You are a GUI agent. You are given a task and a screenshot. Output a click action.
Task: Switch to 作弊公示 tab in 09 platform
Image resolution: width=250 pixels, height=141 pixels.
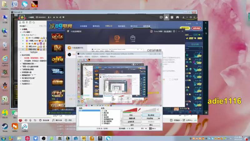(109, 26)
